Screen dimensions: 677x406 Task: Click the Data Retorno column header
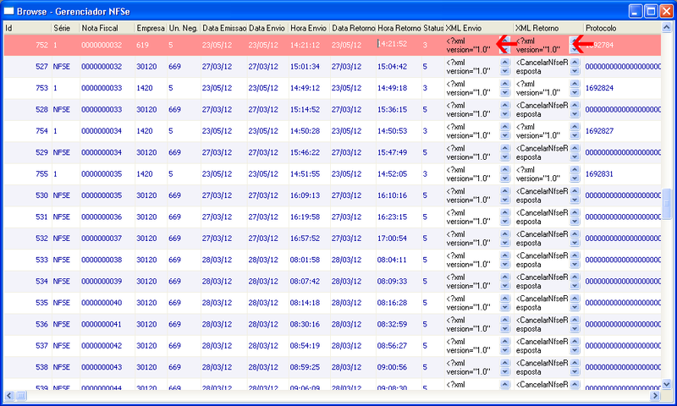(x=353, y=28)
